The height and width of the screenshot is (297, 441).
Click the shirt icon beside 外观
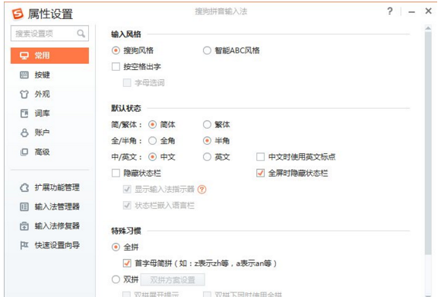[x=24, y=94]
